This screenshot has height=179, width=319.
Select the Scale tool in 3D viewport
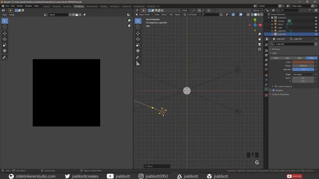[x=138, y=45]
